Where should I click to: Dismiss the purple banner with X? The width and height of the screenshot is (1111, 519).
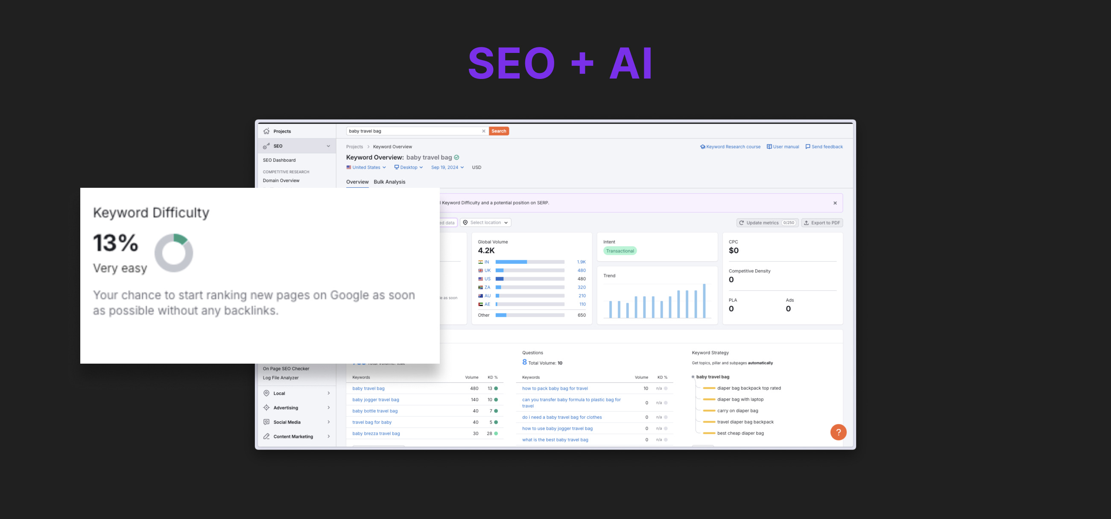coord(835,203)
